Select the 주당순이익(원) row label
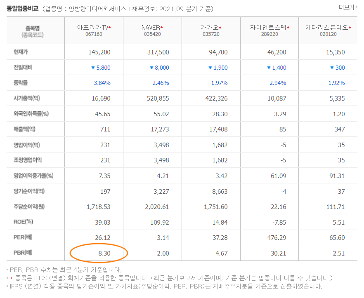This screenshot has height=298, width=364. 29,206
